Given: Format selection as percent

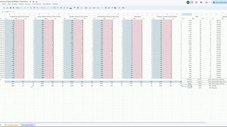Looking at the screenshot, I should coord(28,8).
